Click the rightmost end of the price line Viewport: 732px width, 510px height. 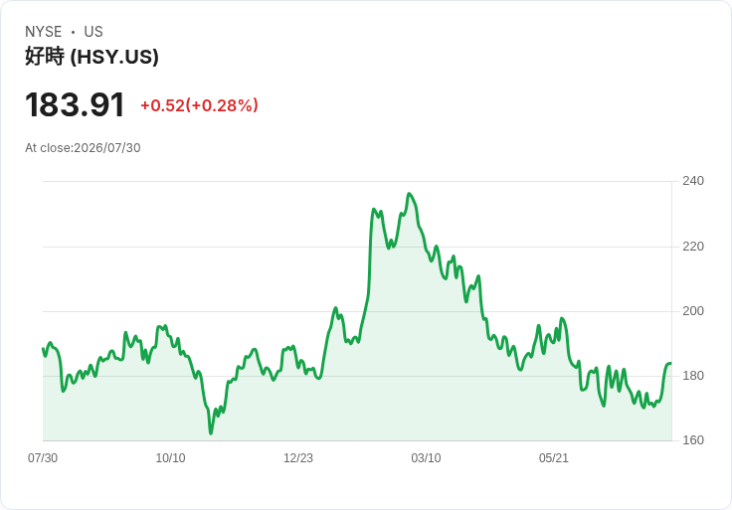(x=671, y=364)
